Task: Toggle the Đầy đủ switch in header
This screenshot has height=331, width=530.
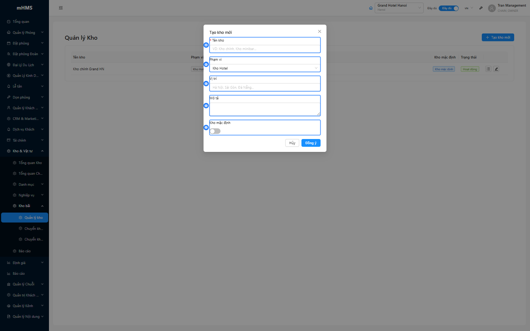Action: pos(449,8)
